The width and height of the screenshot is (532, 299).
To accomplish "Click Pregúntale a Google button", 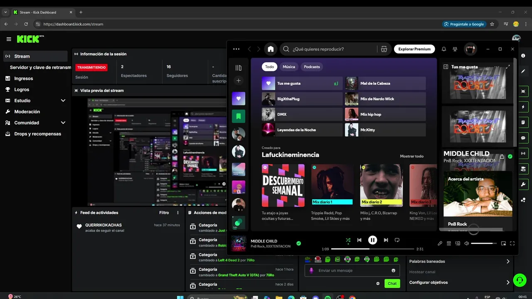I will click(463, 24).
